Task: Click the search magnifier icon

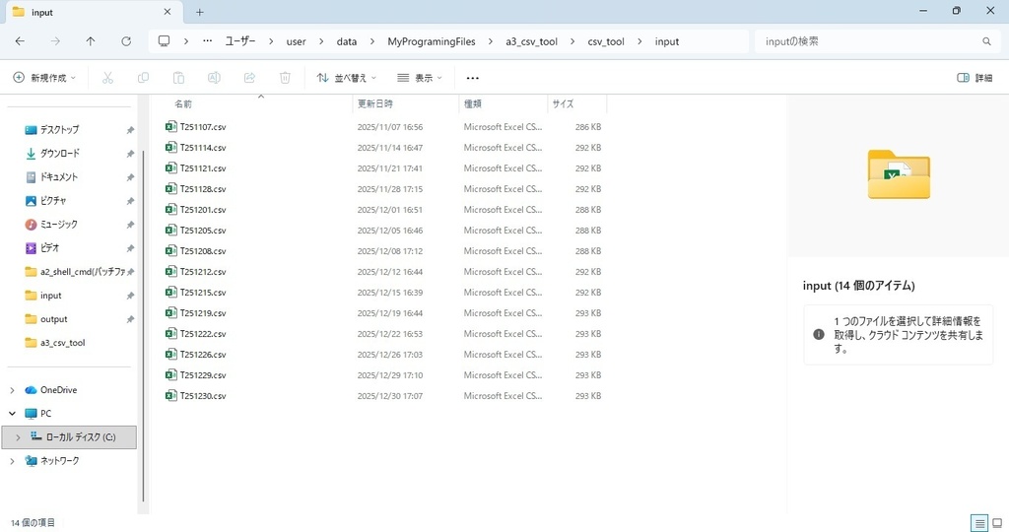Action: [986, 41]
